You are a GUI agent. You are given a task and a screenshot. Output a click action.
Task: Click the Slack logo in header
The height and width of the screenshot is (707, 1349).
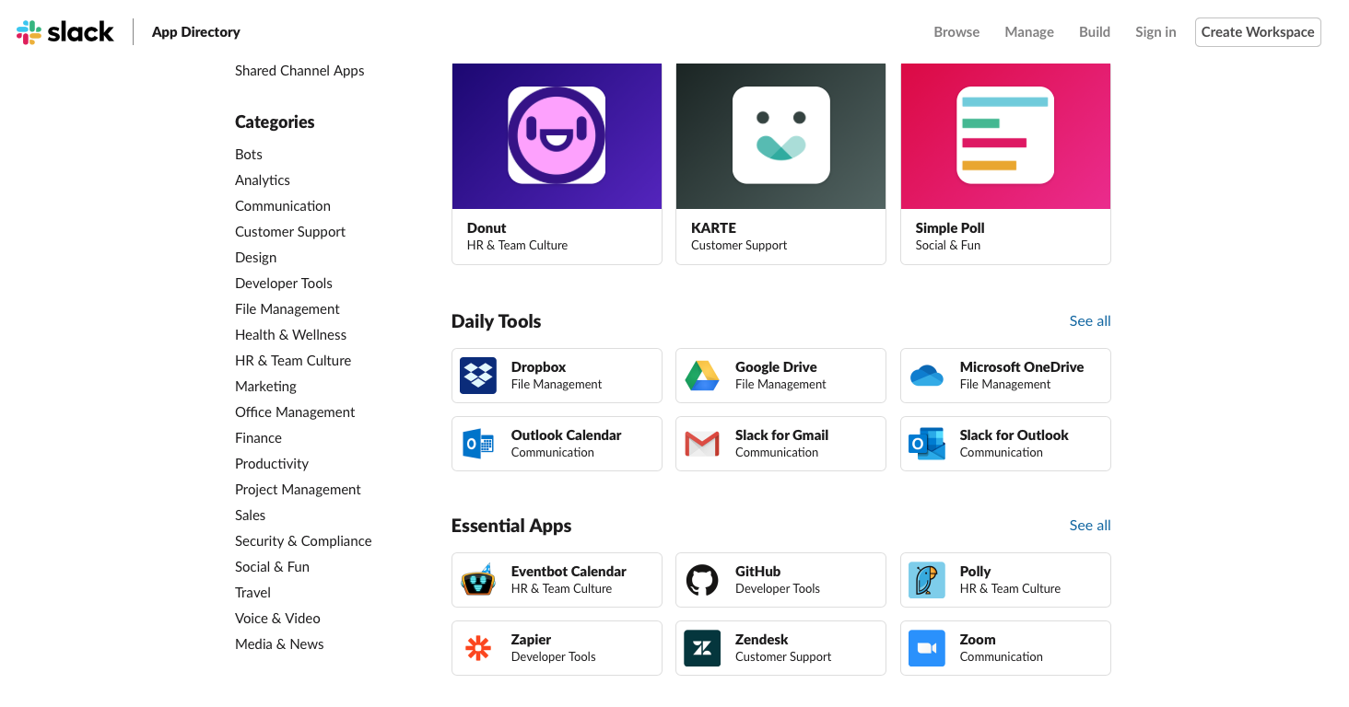(x=65, y=32)
